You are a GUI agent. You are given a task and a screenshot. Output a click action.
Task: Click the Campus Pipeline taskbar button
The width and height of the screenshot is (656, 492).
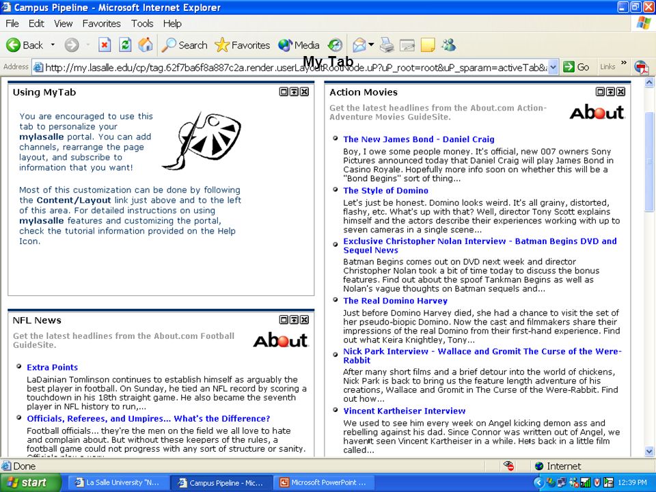tap(221, 482)
